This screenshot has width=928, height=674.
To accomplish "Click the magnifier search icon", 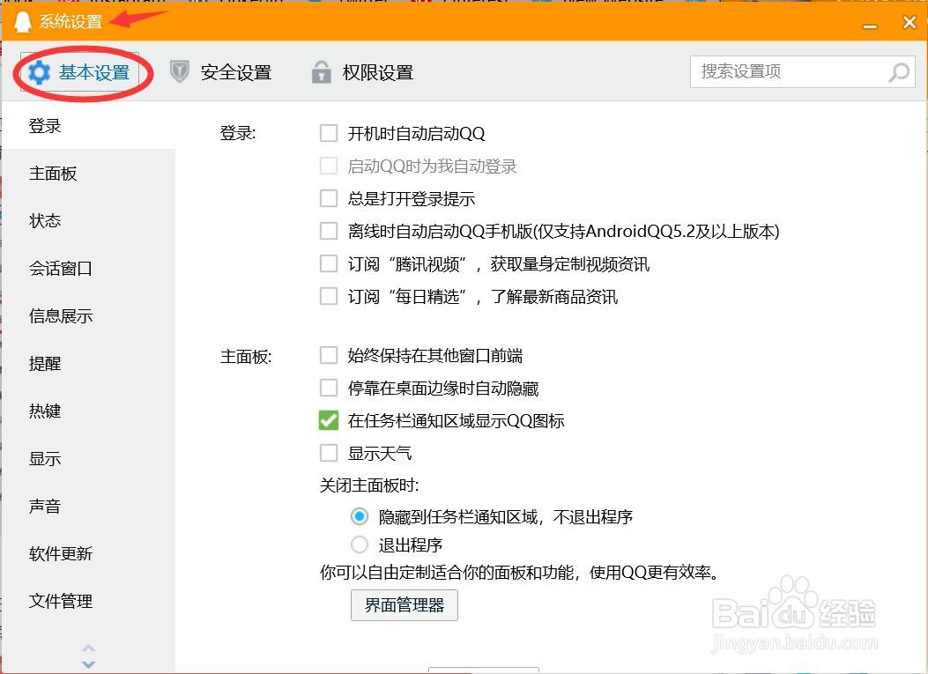I will click(899, 72).
